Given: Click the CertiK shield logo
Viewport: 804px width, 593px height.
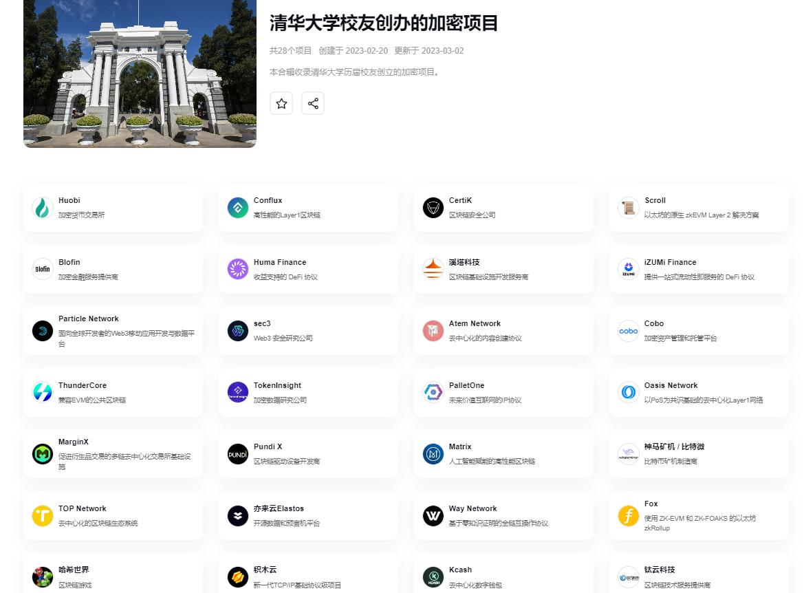Looking at the screenshot, I should [x=433, y=208].
